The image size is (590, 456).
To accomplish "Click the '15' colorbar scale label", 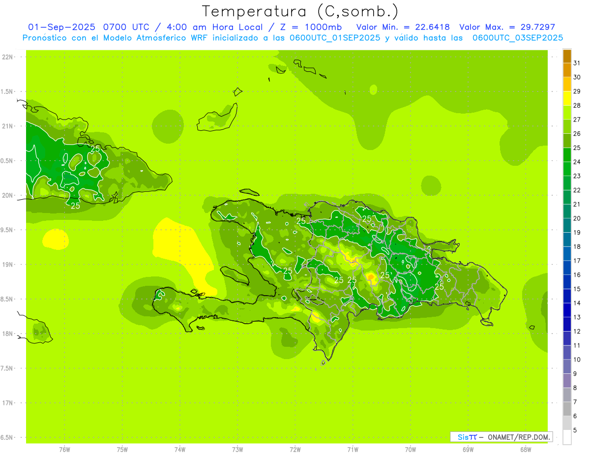I will click(577, 289).
